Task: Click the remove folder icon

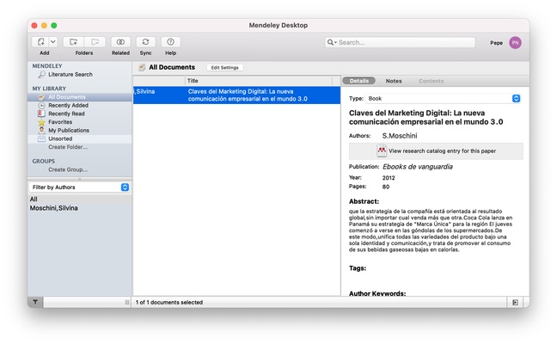Action: pyautogui.click(x=95, y=42)
